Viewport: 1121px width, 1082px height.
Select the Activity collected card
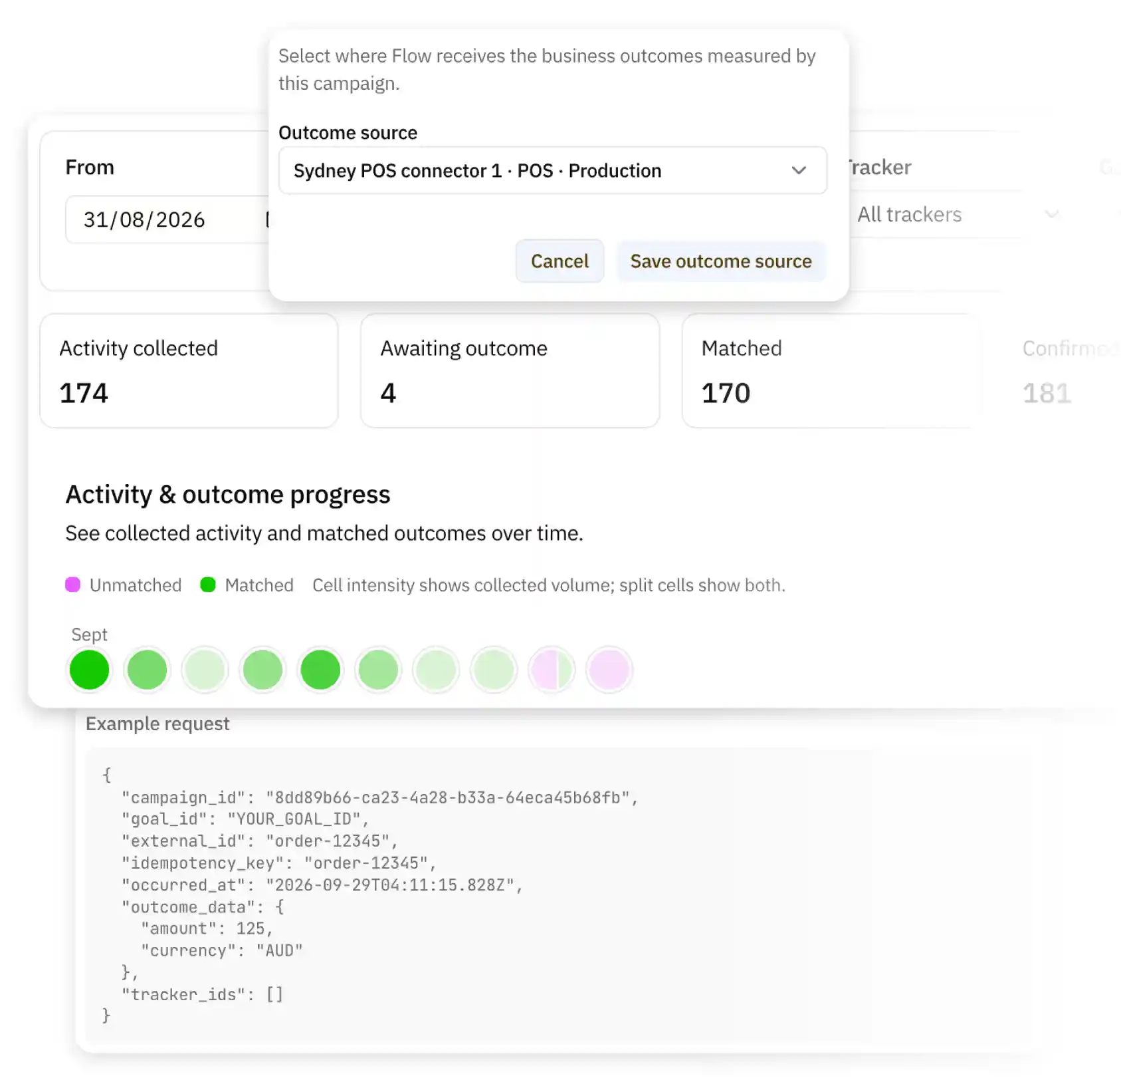point(189,371)
